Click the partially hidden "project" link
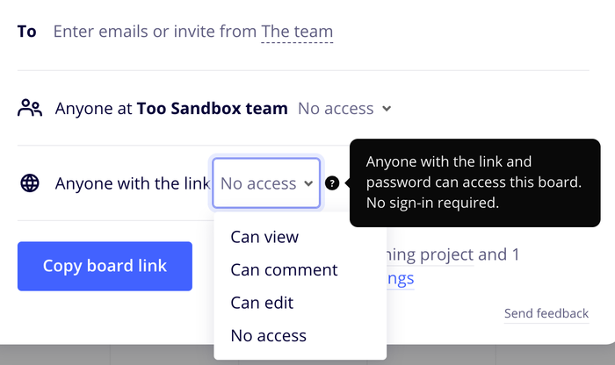The image size is (615, 365). click(430, 255)
